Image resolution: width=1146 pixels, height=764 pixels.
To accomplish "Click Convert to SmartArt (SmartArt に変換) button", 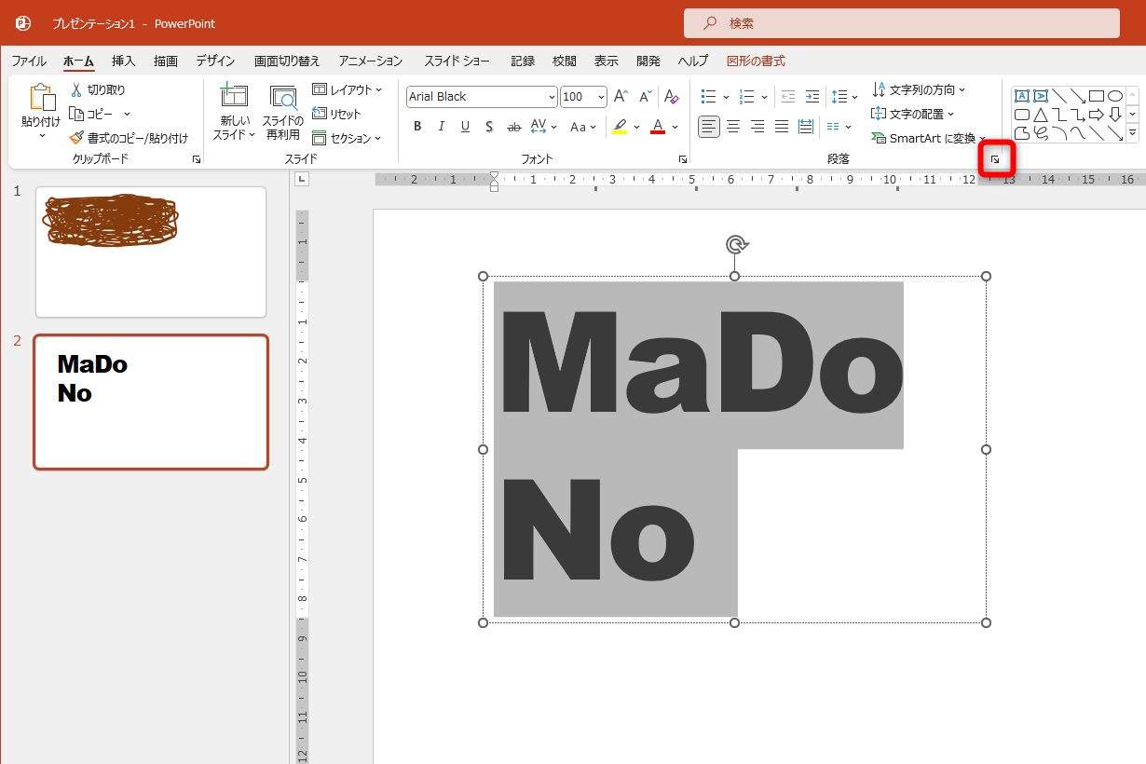I will coord(928,138).
